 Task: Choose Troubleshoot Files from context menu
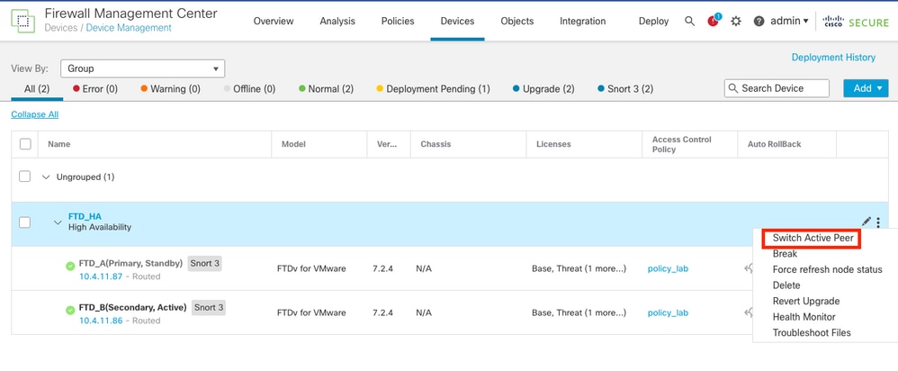coord(812,332)
